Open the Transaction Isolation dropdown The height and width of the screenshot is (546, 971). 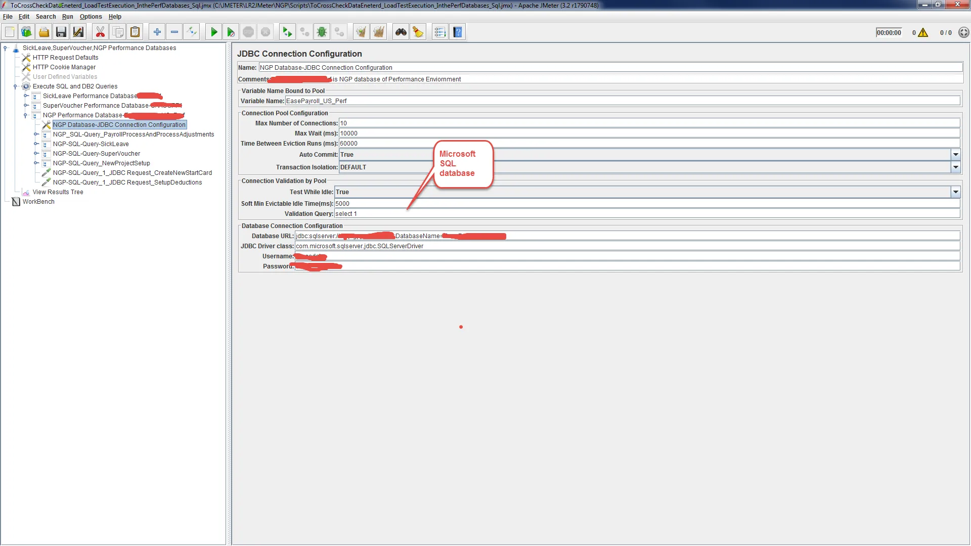point(955,167)
